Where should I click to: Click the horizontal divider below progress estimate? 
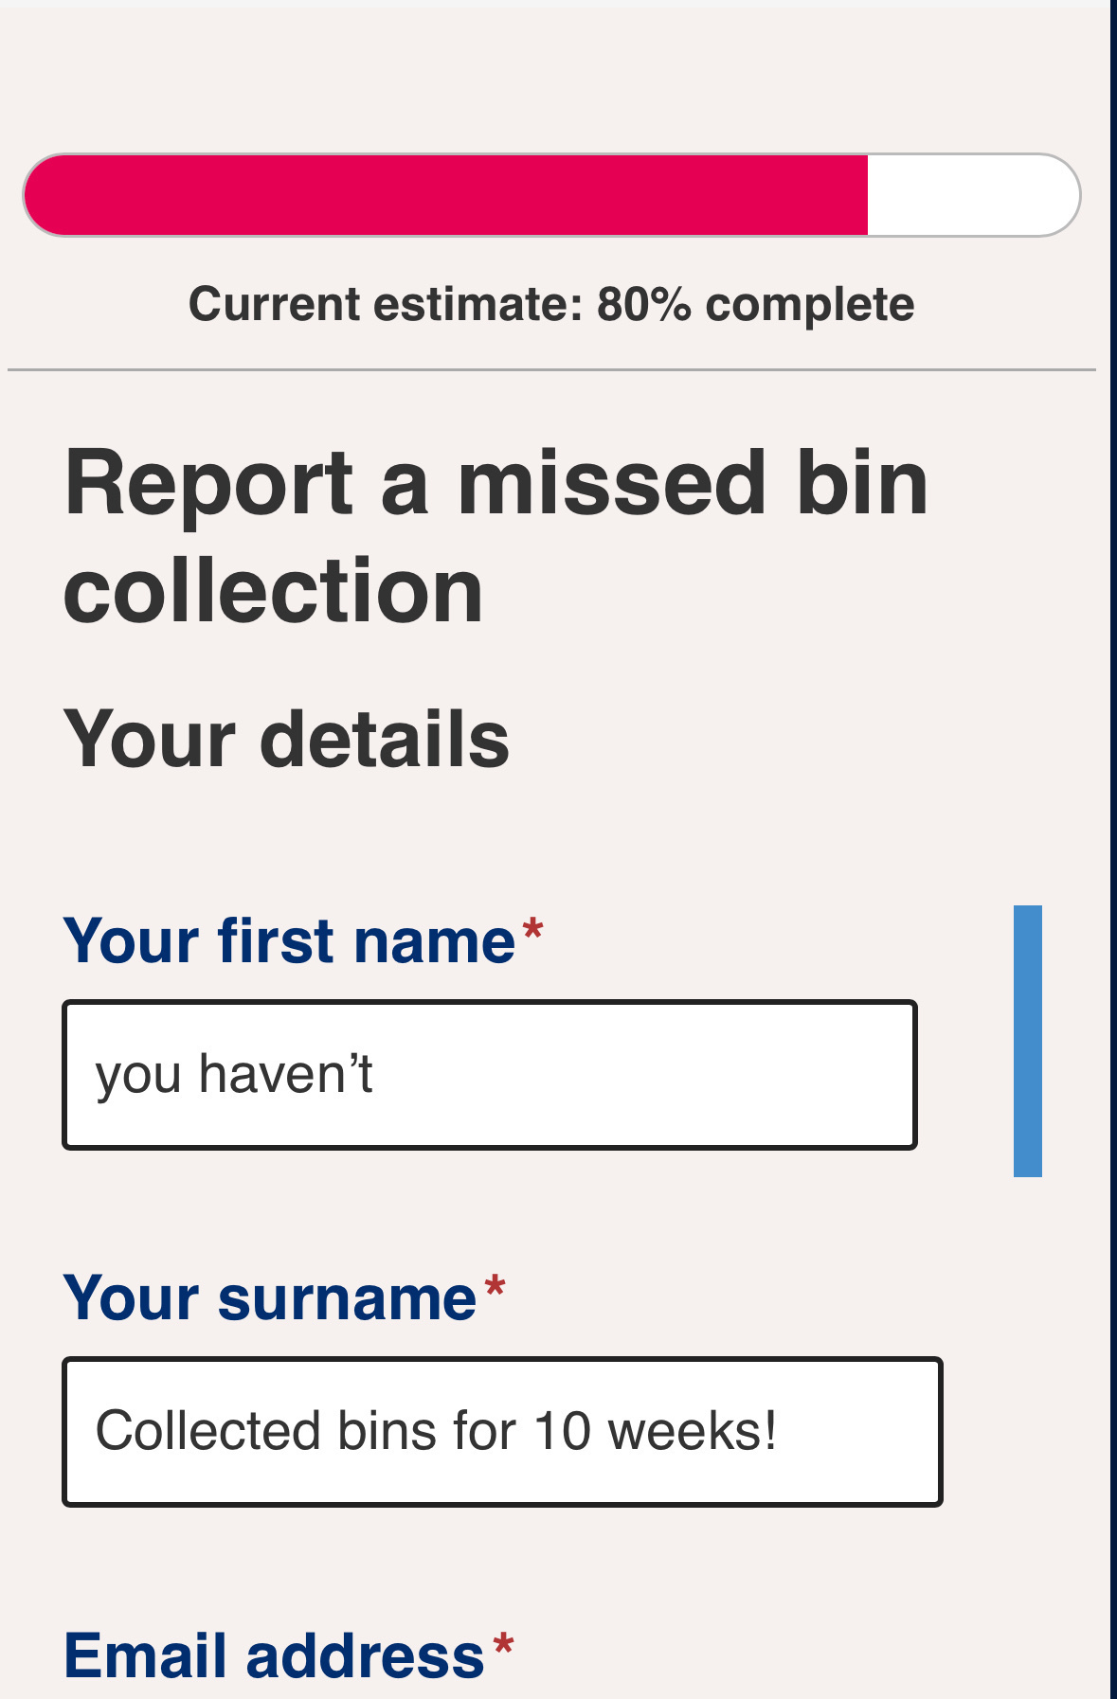(x=551, y=369)
